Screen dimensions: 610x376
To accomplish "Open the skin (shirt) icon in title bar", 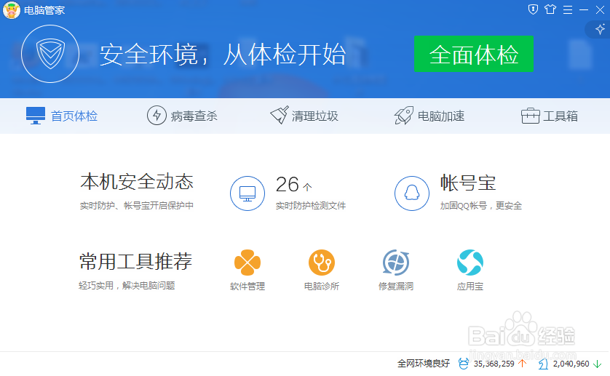I will coord(550,9).
